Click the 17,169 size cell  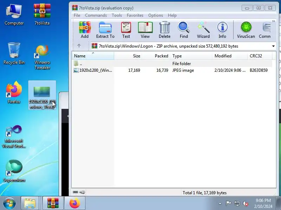pyautogui.click(x=134, y=70)
